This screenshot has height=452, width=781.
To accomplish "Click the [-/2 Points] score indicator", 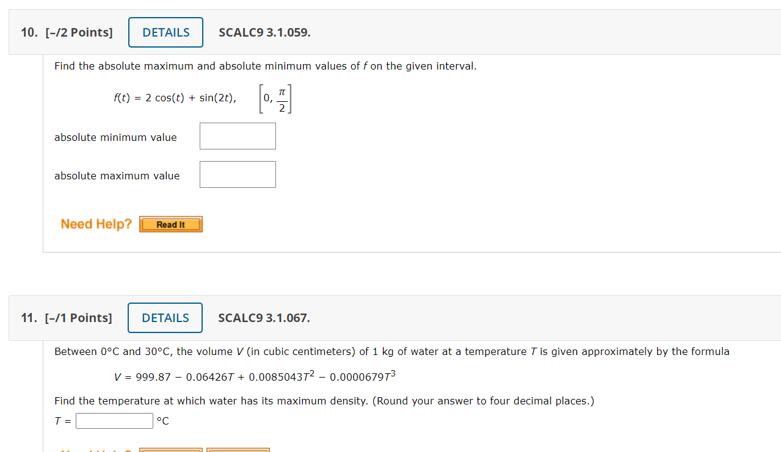I will tap(79, 32).
